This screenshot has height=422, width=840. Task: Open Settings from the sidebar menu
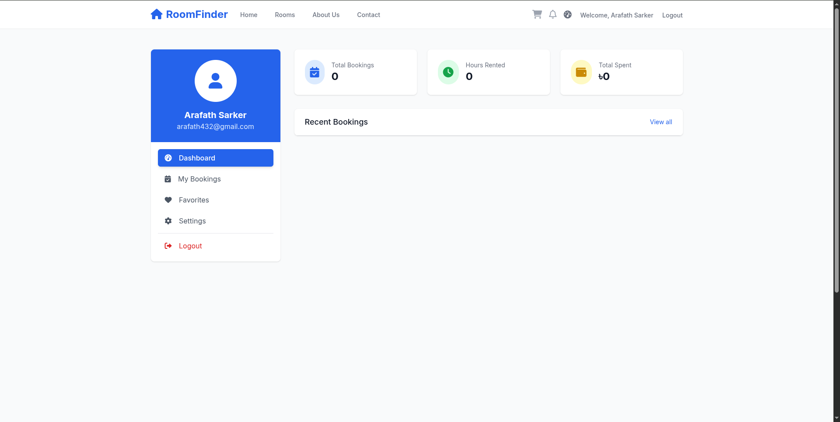[x=192, y=221]
